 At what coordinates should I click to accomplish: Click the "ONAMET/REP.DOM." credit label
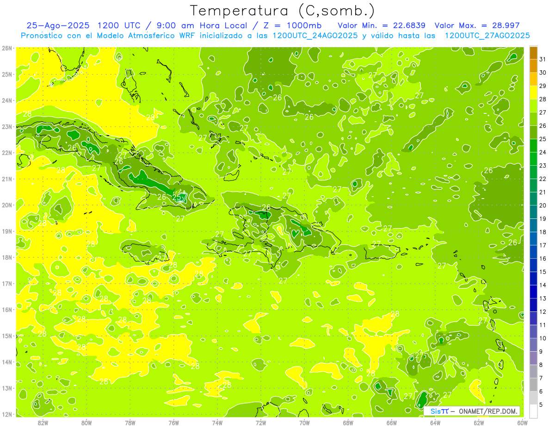(x=487, y=411)
